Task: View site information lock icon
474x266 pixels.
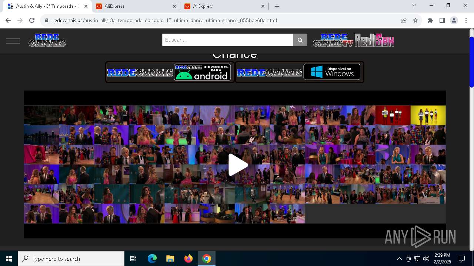Action: coord(47,20)
